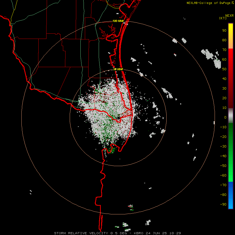Click the -50 value on velocity scale
The image size is (235, 235).
tap(223, 166)
